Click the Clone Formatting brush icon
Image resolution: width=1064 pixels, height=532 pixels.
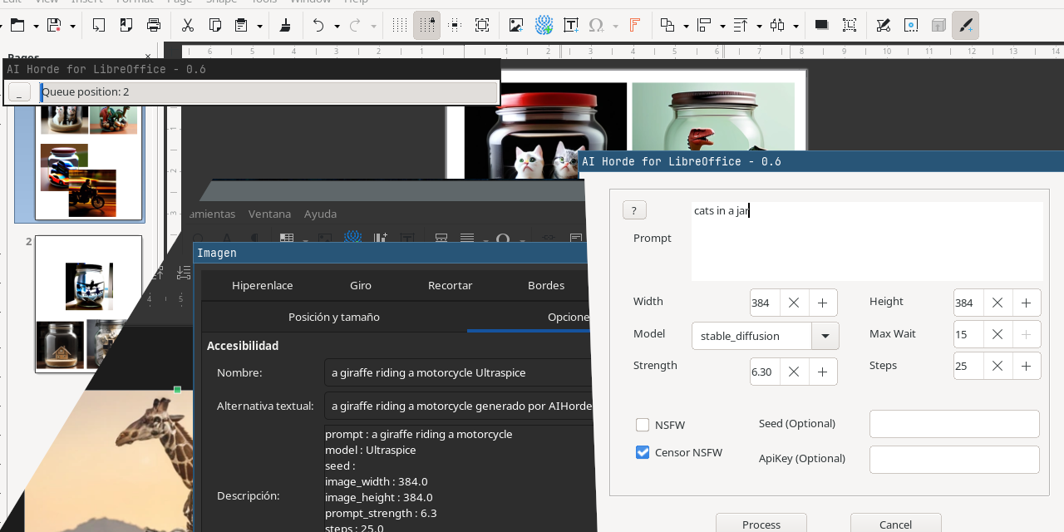285,25
